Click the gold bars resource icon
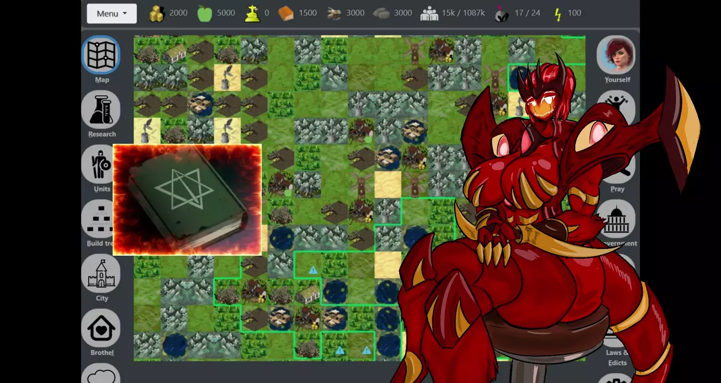The width and height of the screenshot is (721, 383). tap(156, 13)
